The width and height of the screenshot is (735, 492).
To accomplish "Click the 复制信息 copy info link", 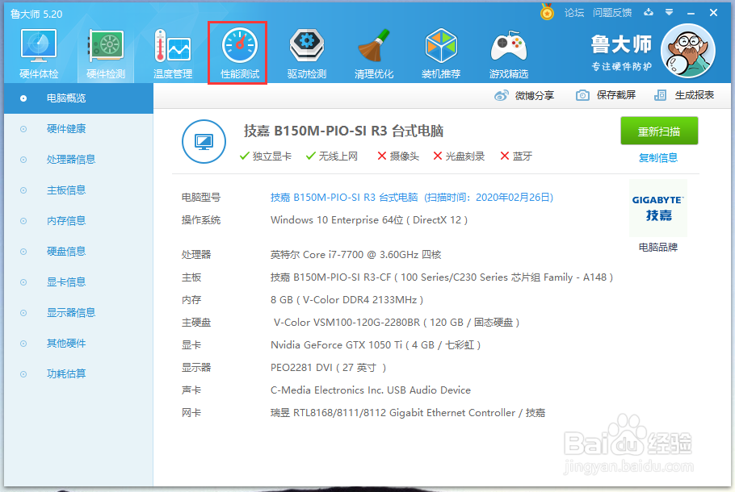I will pyautogui.click(x=658, y=158).
